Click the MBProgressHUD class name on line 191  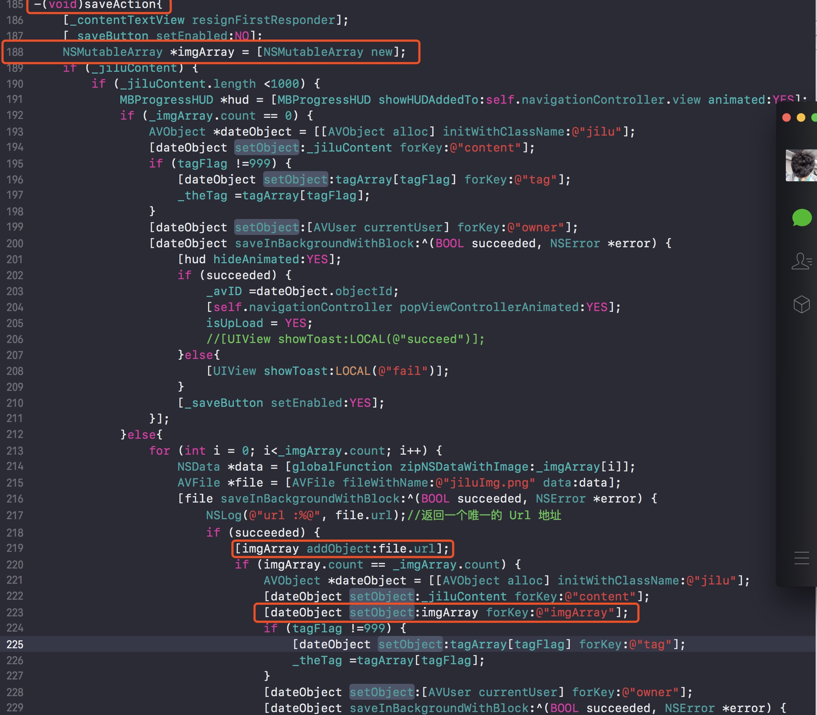pos(166,100)
